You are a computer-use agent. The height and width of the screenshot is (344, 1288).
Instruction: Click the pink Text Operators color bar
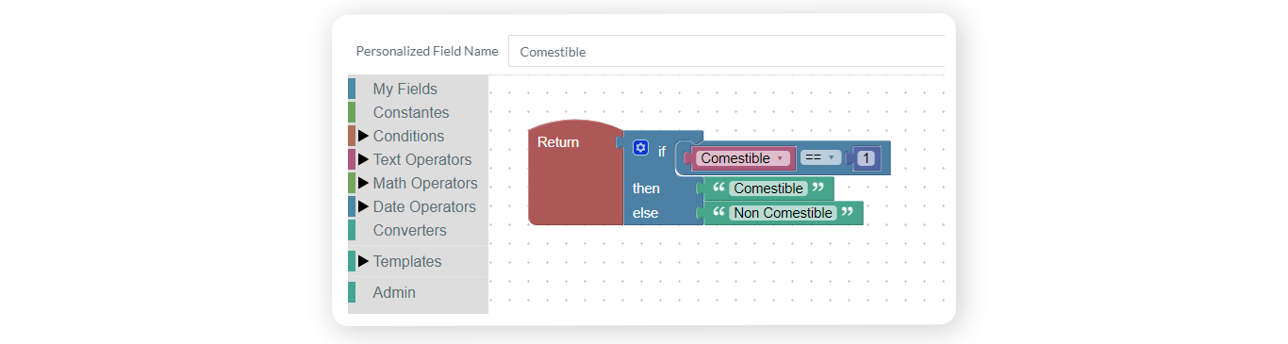point(352,159)
